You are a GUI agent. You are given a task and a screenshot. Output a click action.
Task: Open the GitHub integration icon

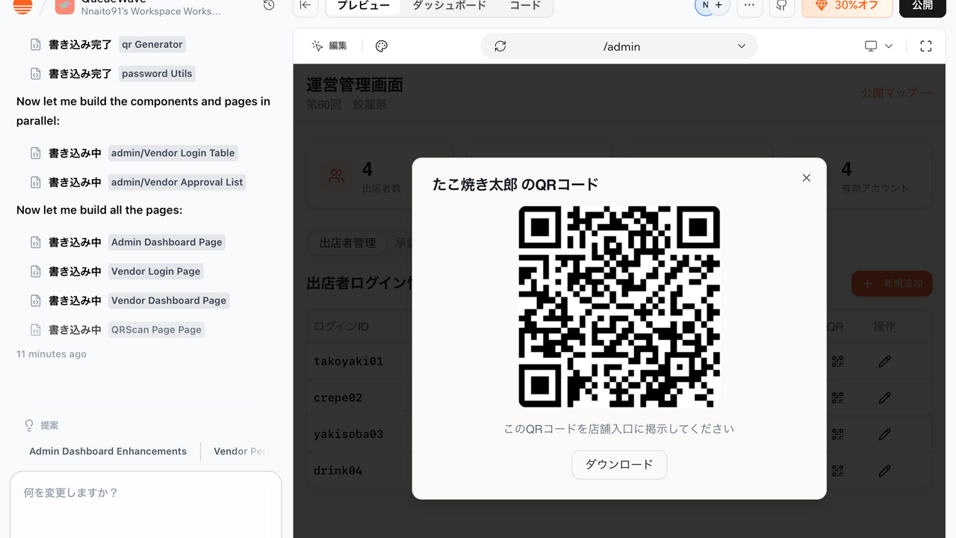pos(782,5)
